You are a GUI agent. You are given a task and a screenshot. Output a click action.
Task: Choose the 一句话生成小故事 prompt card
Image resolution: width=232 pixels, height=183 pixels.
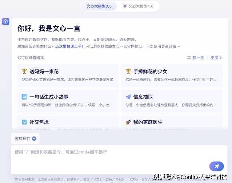coord(68,101)
